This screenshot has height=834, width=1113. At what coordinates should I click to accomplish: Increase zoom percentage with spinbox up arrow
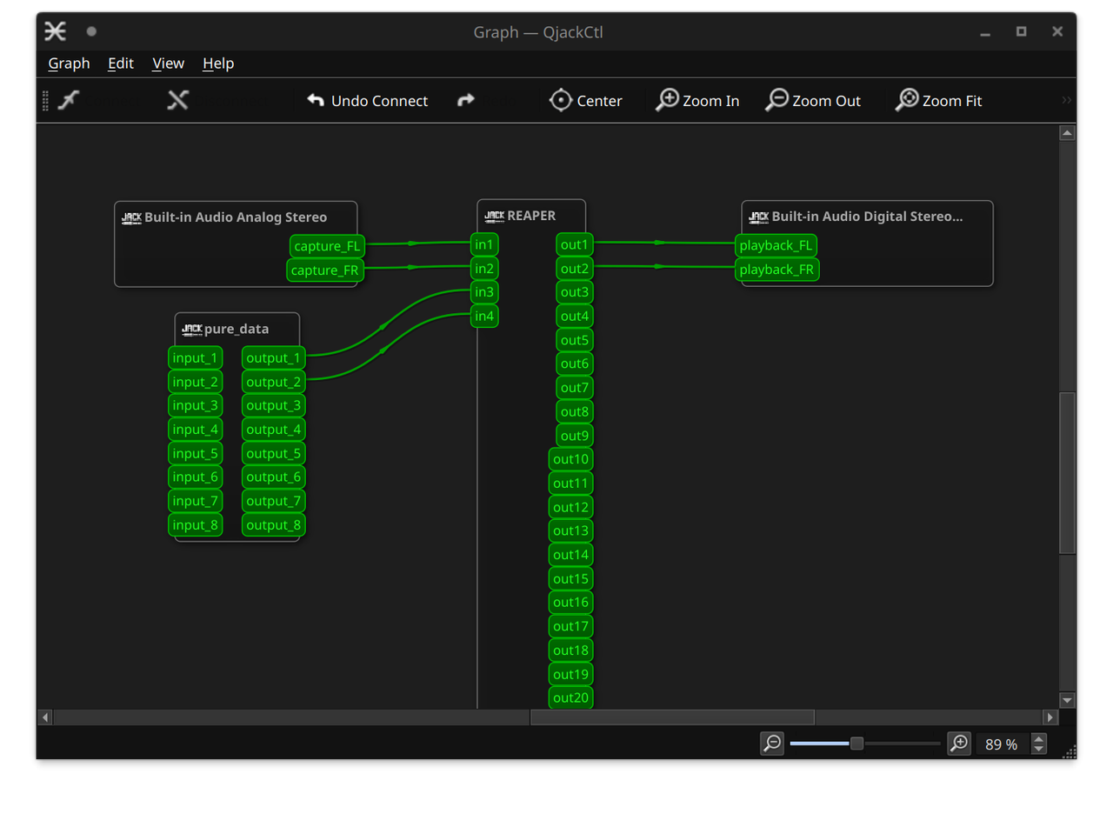tap(1039, 738)
